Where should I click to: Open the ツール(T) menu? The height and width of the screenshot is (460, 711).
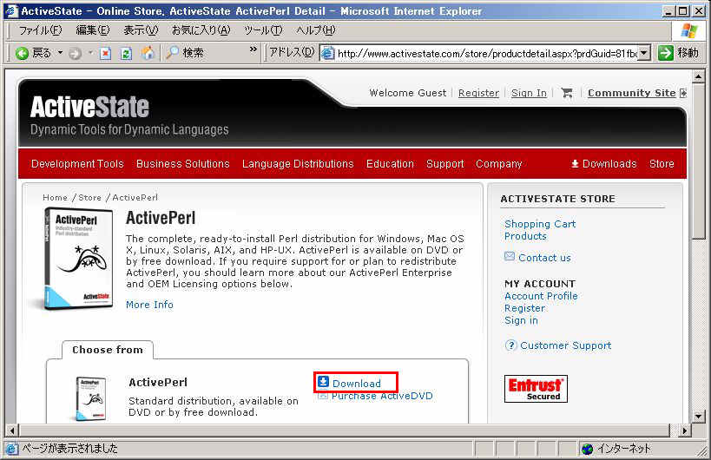(x=263, y=30)
